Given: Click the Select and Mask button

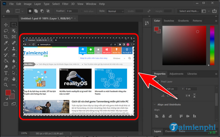Looking at the screenshot, I should pyautogui.click(x=189, y=11).
